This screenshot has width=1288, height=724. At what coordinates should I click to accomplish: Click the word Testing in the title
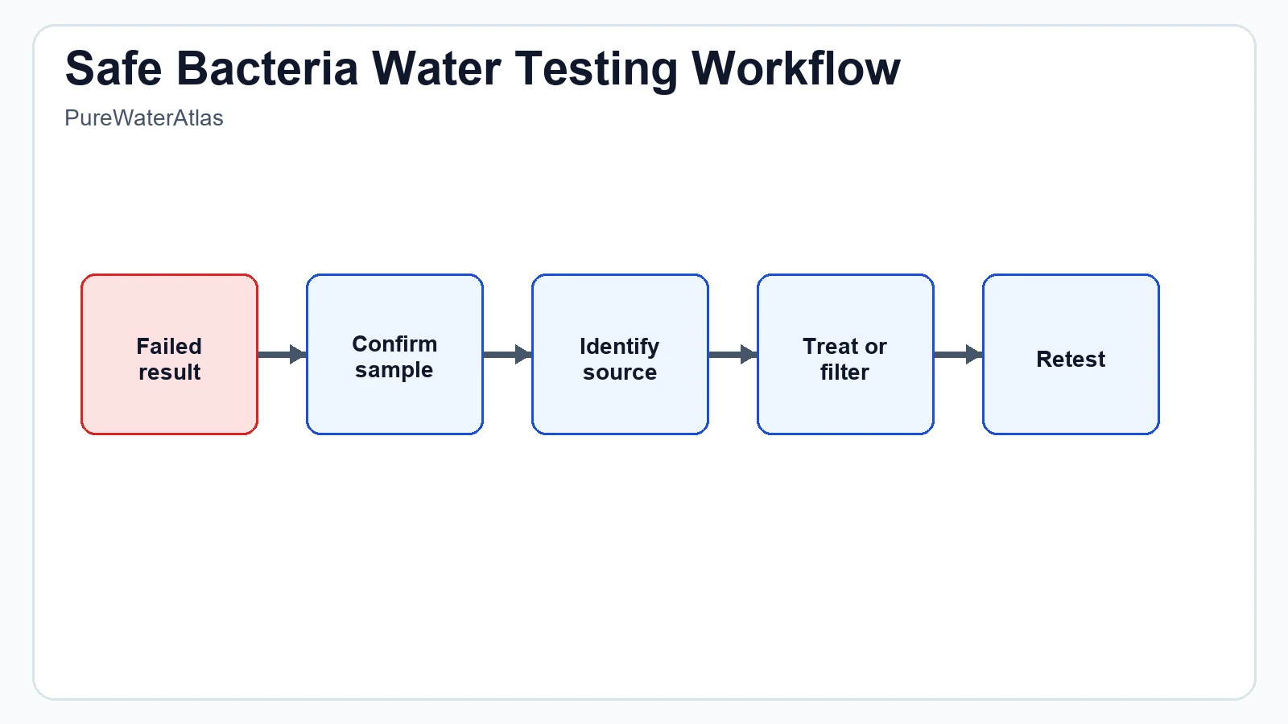point(597,68)
